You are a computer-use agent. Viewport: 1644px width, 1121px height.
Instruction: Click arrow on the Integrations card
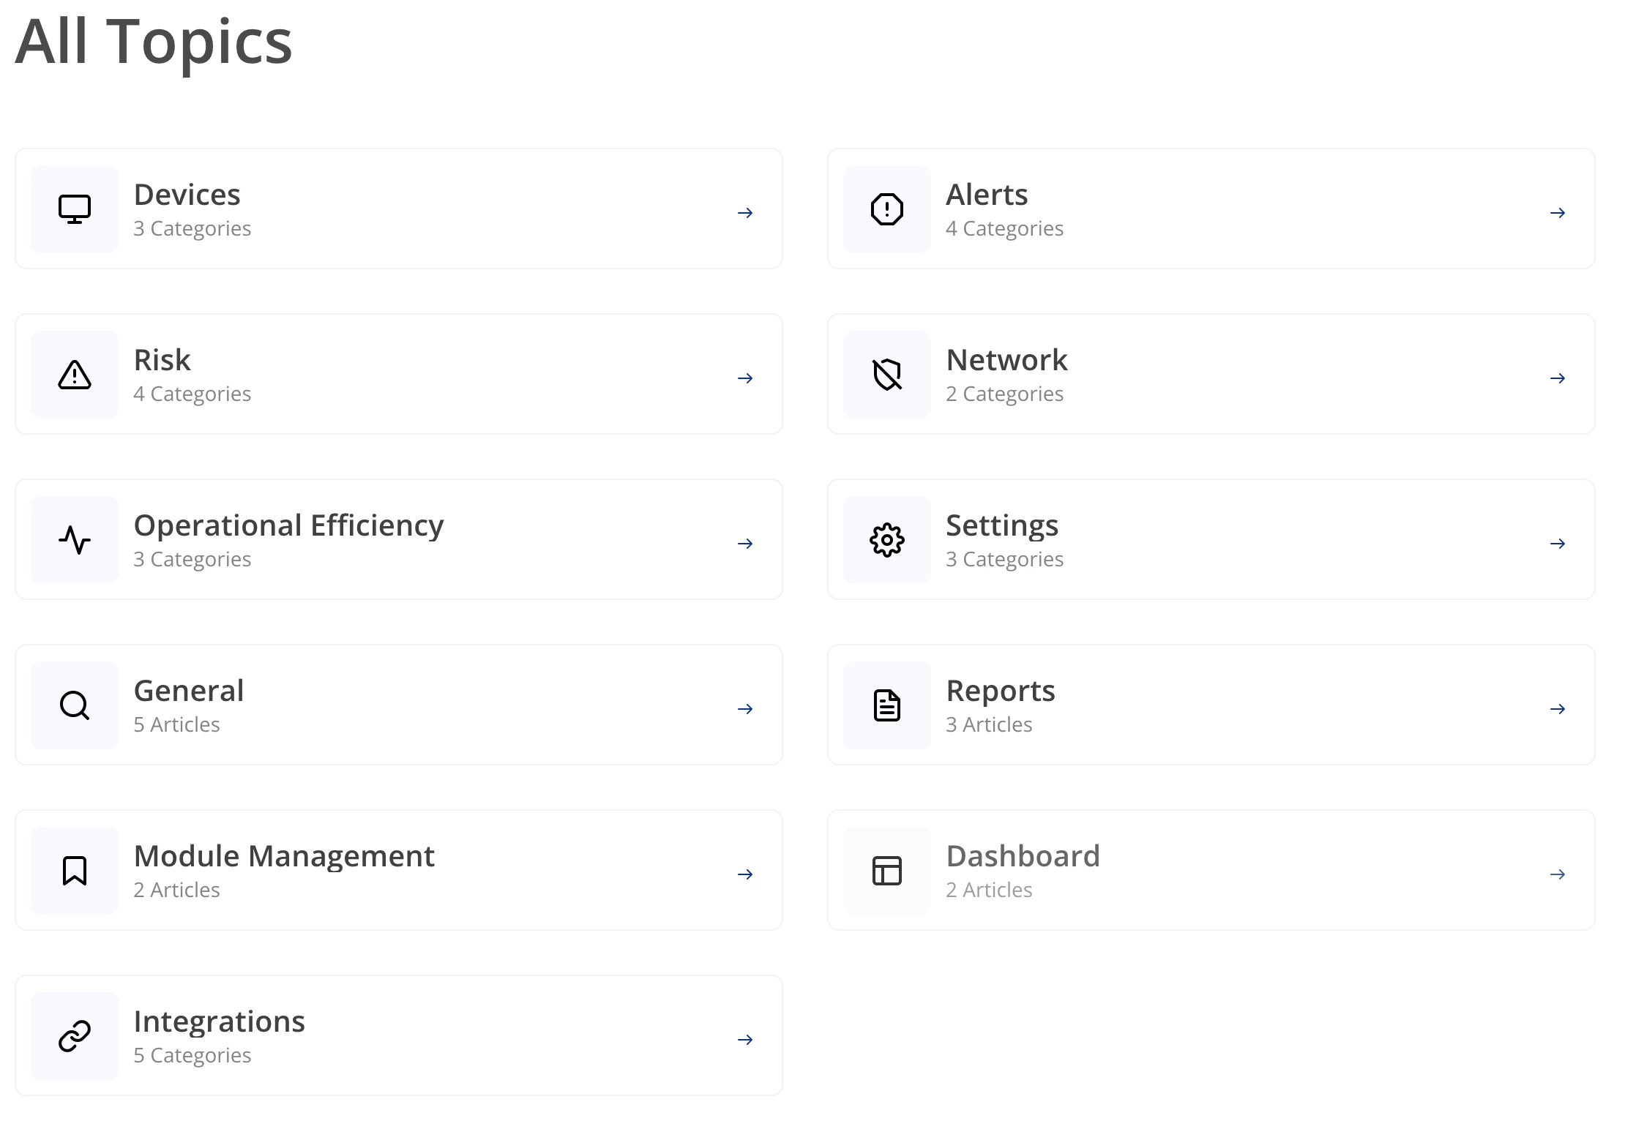tap(745, 1040)
